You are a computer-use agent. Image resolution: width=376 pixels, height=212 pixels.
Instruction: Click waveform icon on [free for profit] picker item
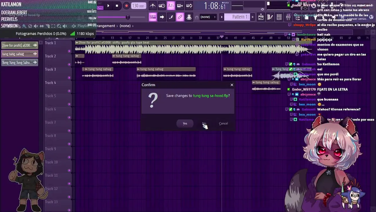(35, 45)
